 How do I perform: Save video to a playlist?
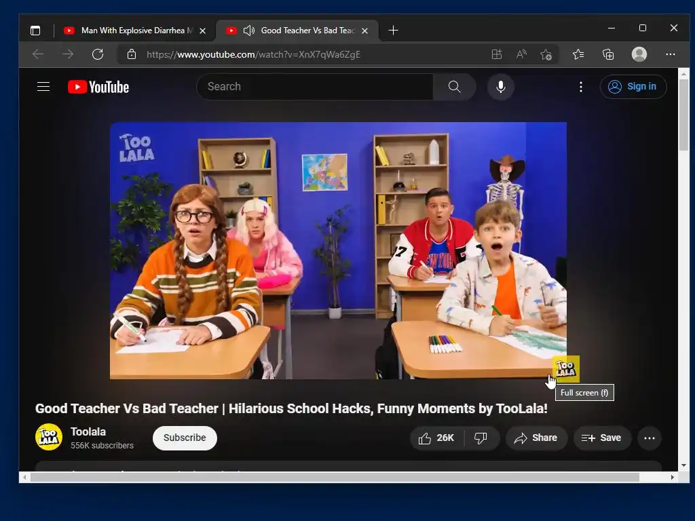[601, 438]
